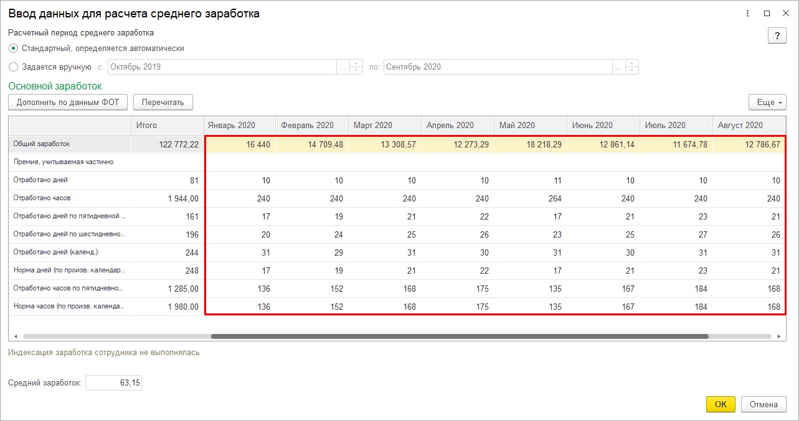Click stepper arrows of the 'Сентябрь 2020' field
The height and width of the screenshot is (421, 799).
(x=632, y=67)
